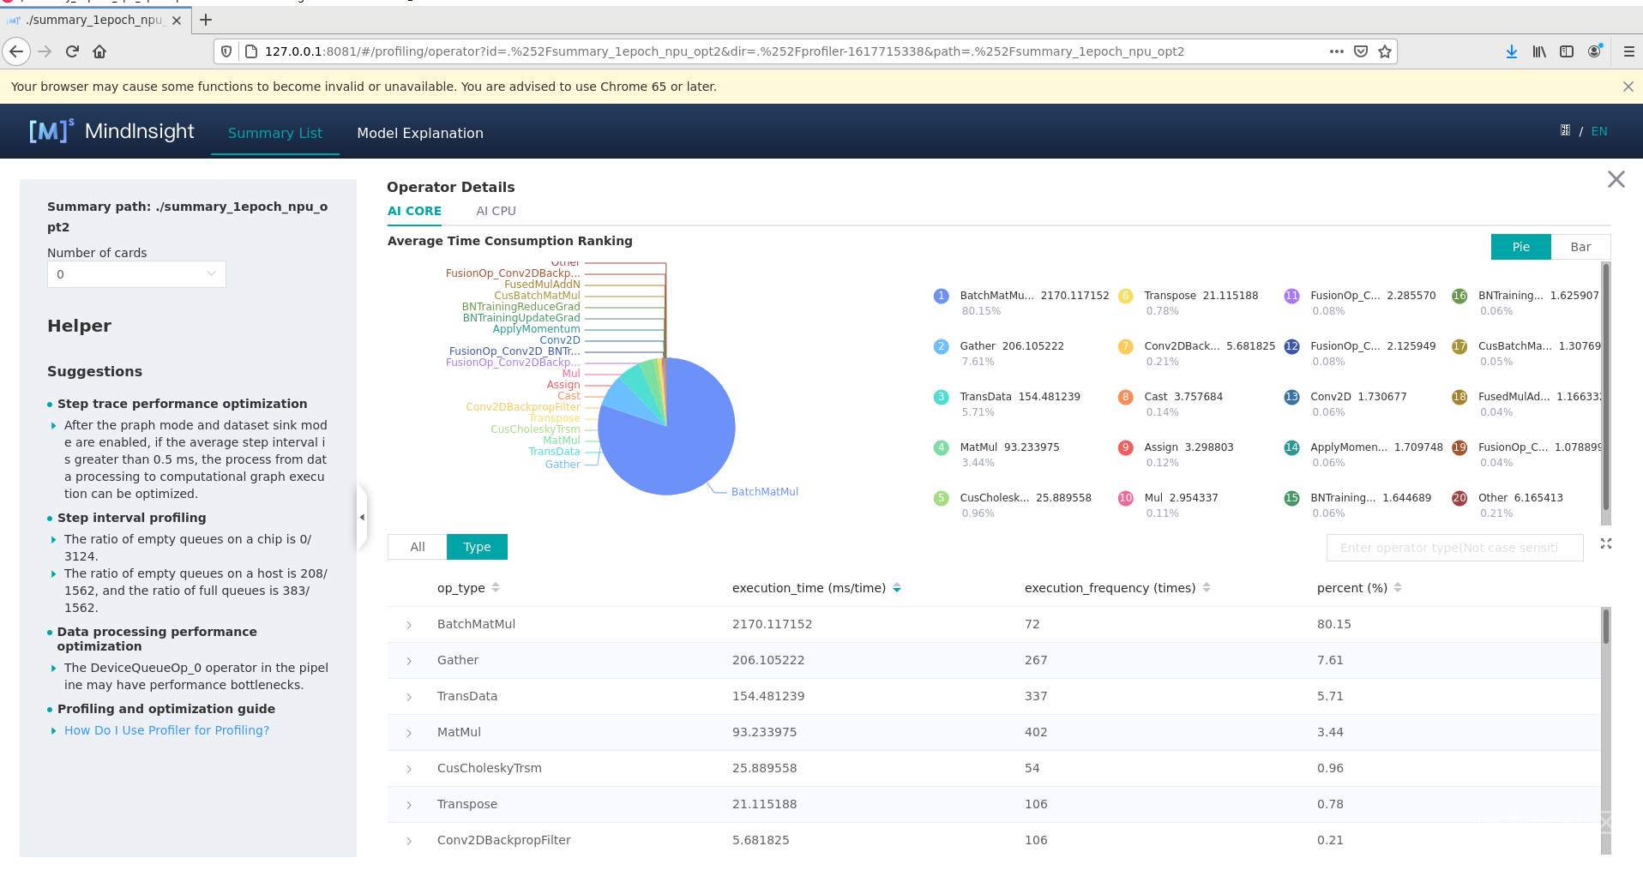
Task: Click the MindInsight logo icon
Action: 49,130
